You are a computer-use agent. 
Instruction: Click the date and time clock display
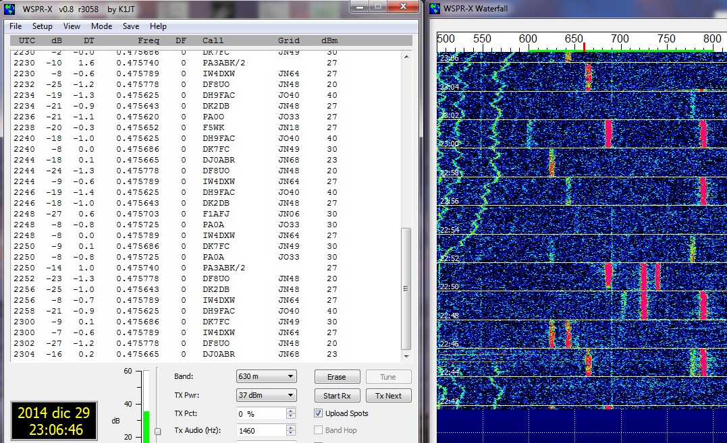[x=54, y=421]
